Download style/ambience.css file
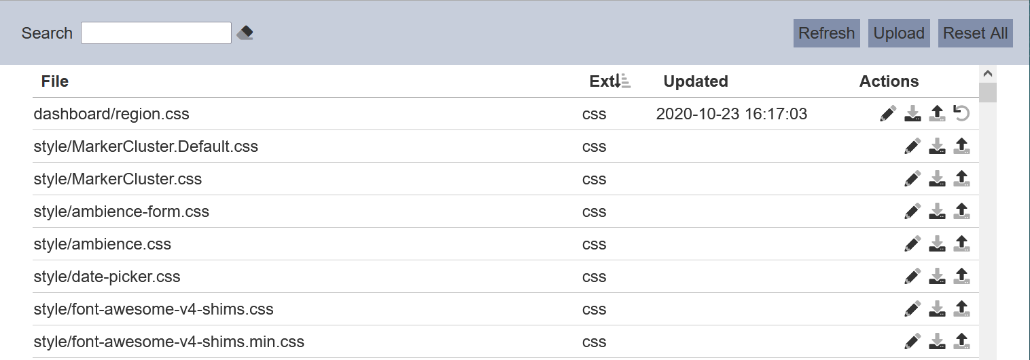The height and width of the screenshot is (360, 1030). tap(937, 243)
